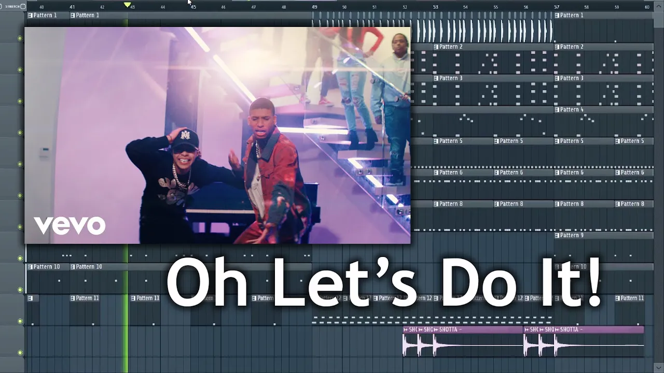Open the piano icon on Pattern 11 at bar 41

[x=73, y=298]
